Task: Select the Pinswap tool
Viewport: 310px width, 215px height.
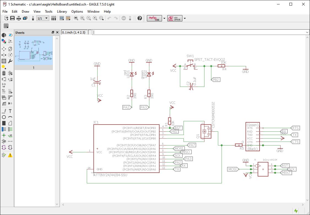Action: click(4, 79)
